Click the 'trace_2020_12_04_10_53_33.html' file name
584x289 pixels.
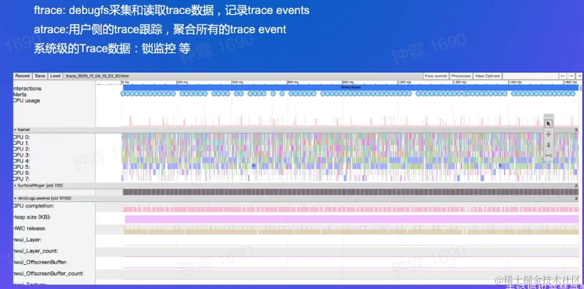[x=97, y=76]
